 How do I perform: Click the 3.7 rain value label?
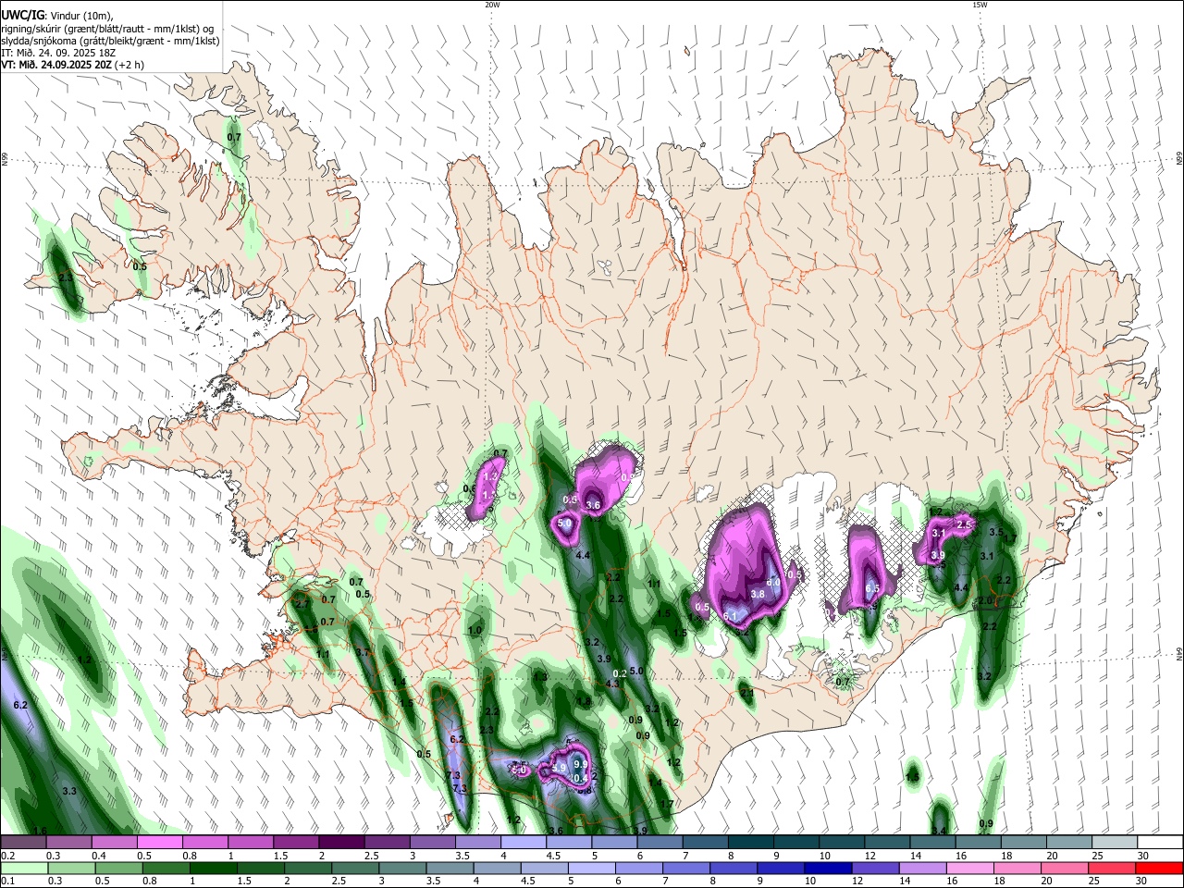pos(363,653)
